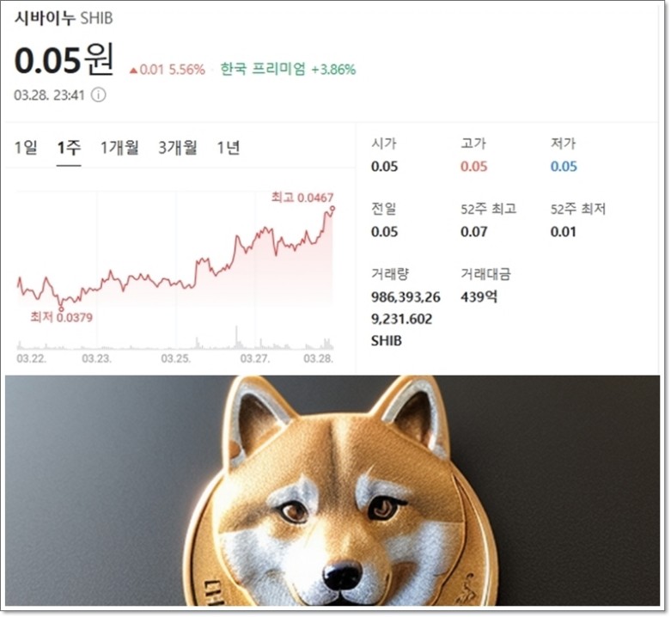
Task: Click the 03.27. date on chart axis
Action: pos(255,358)
